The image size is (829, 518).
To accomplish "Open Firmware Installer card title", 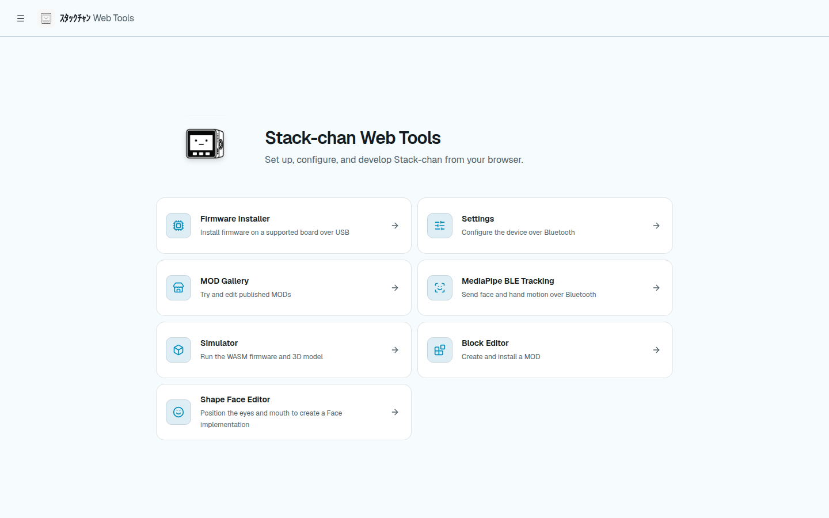I will coord(235,219).
